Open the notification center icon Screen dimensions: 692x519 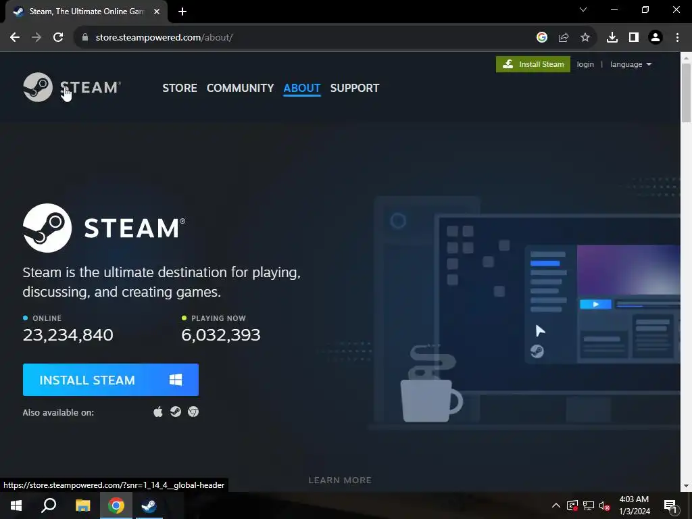point(670,505)
